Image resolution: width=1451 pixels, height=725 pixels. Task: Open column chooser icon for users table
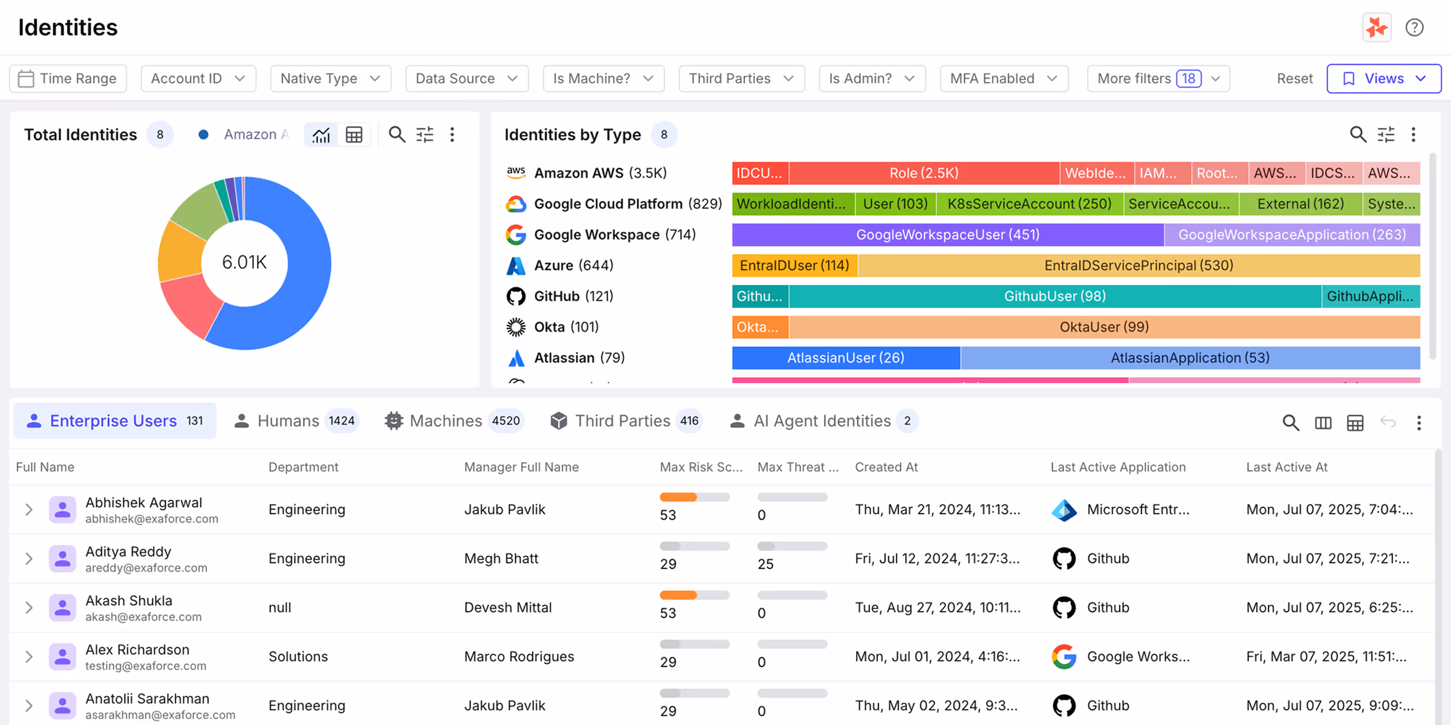point(1323,422)
